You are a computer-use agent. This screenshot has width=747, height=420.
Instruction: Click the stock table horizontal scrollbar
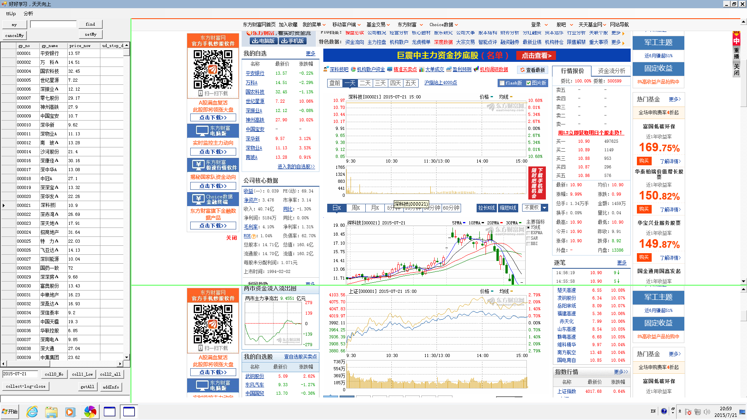point(62,364)
